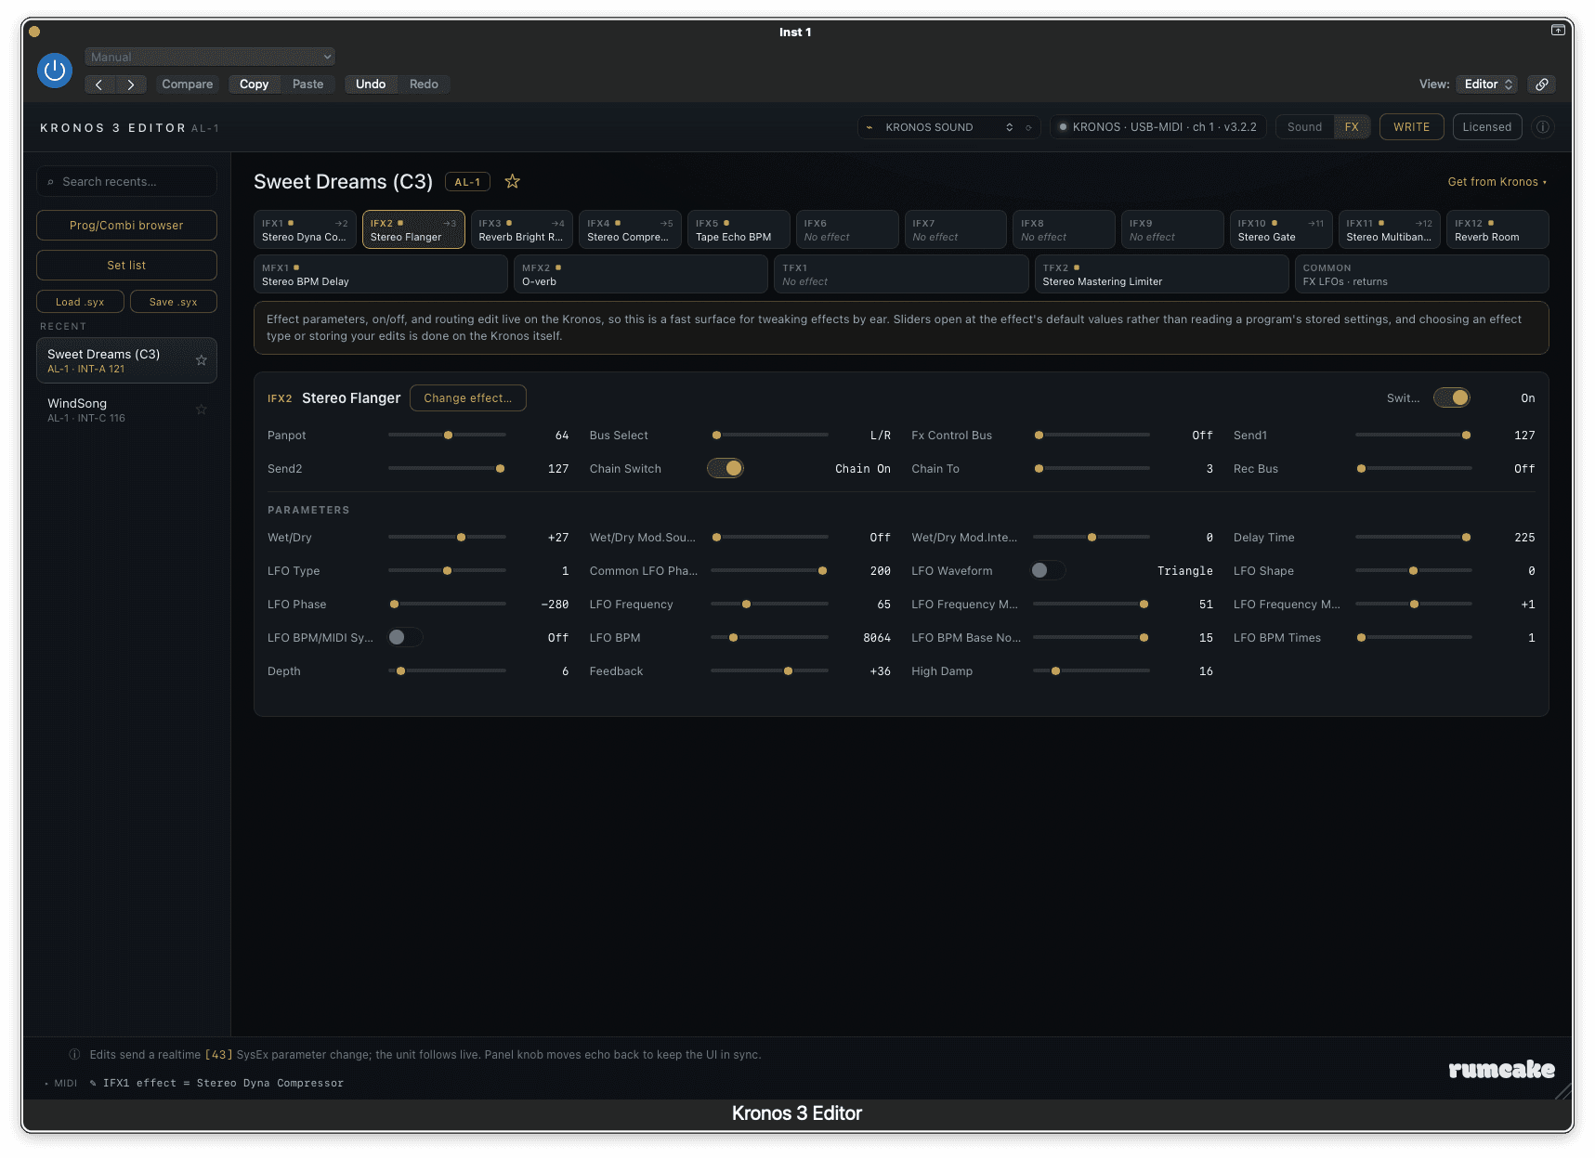
Task: Click Undo button
Action: click(371, 85)
